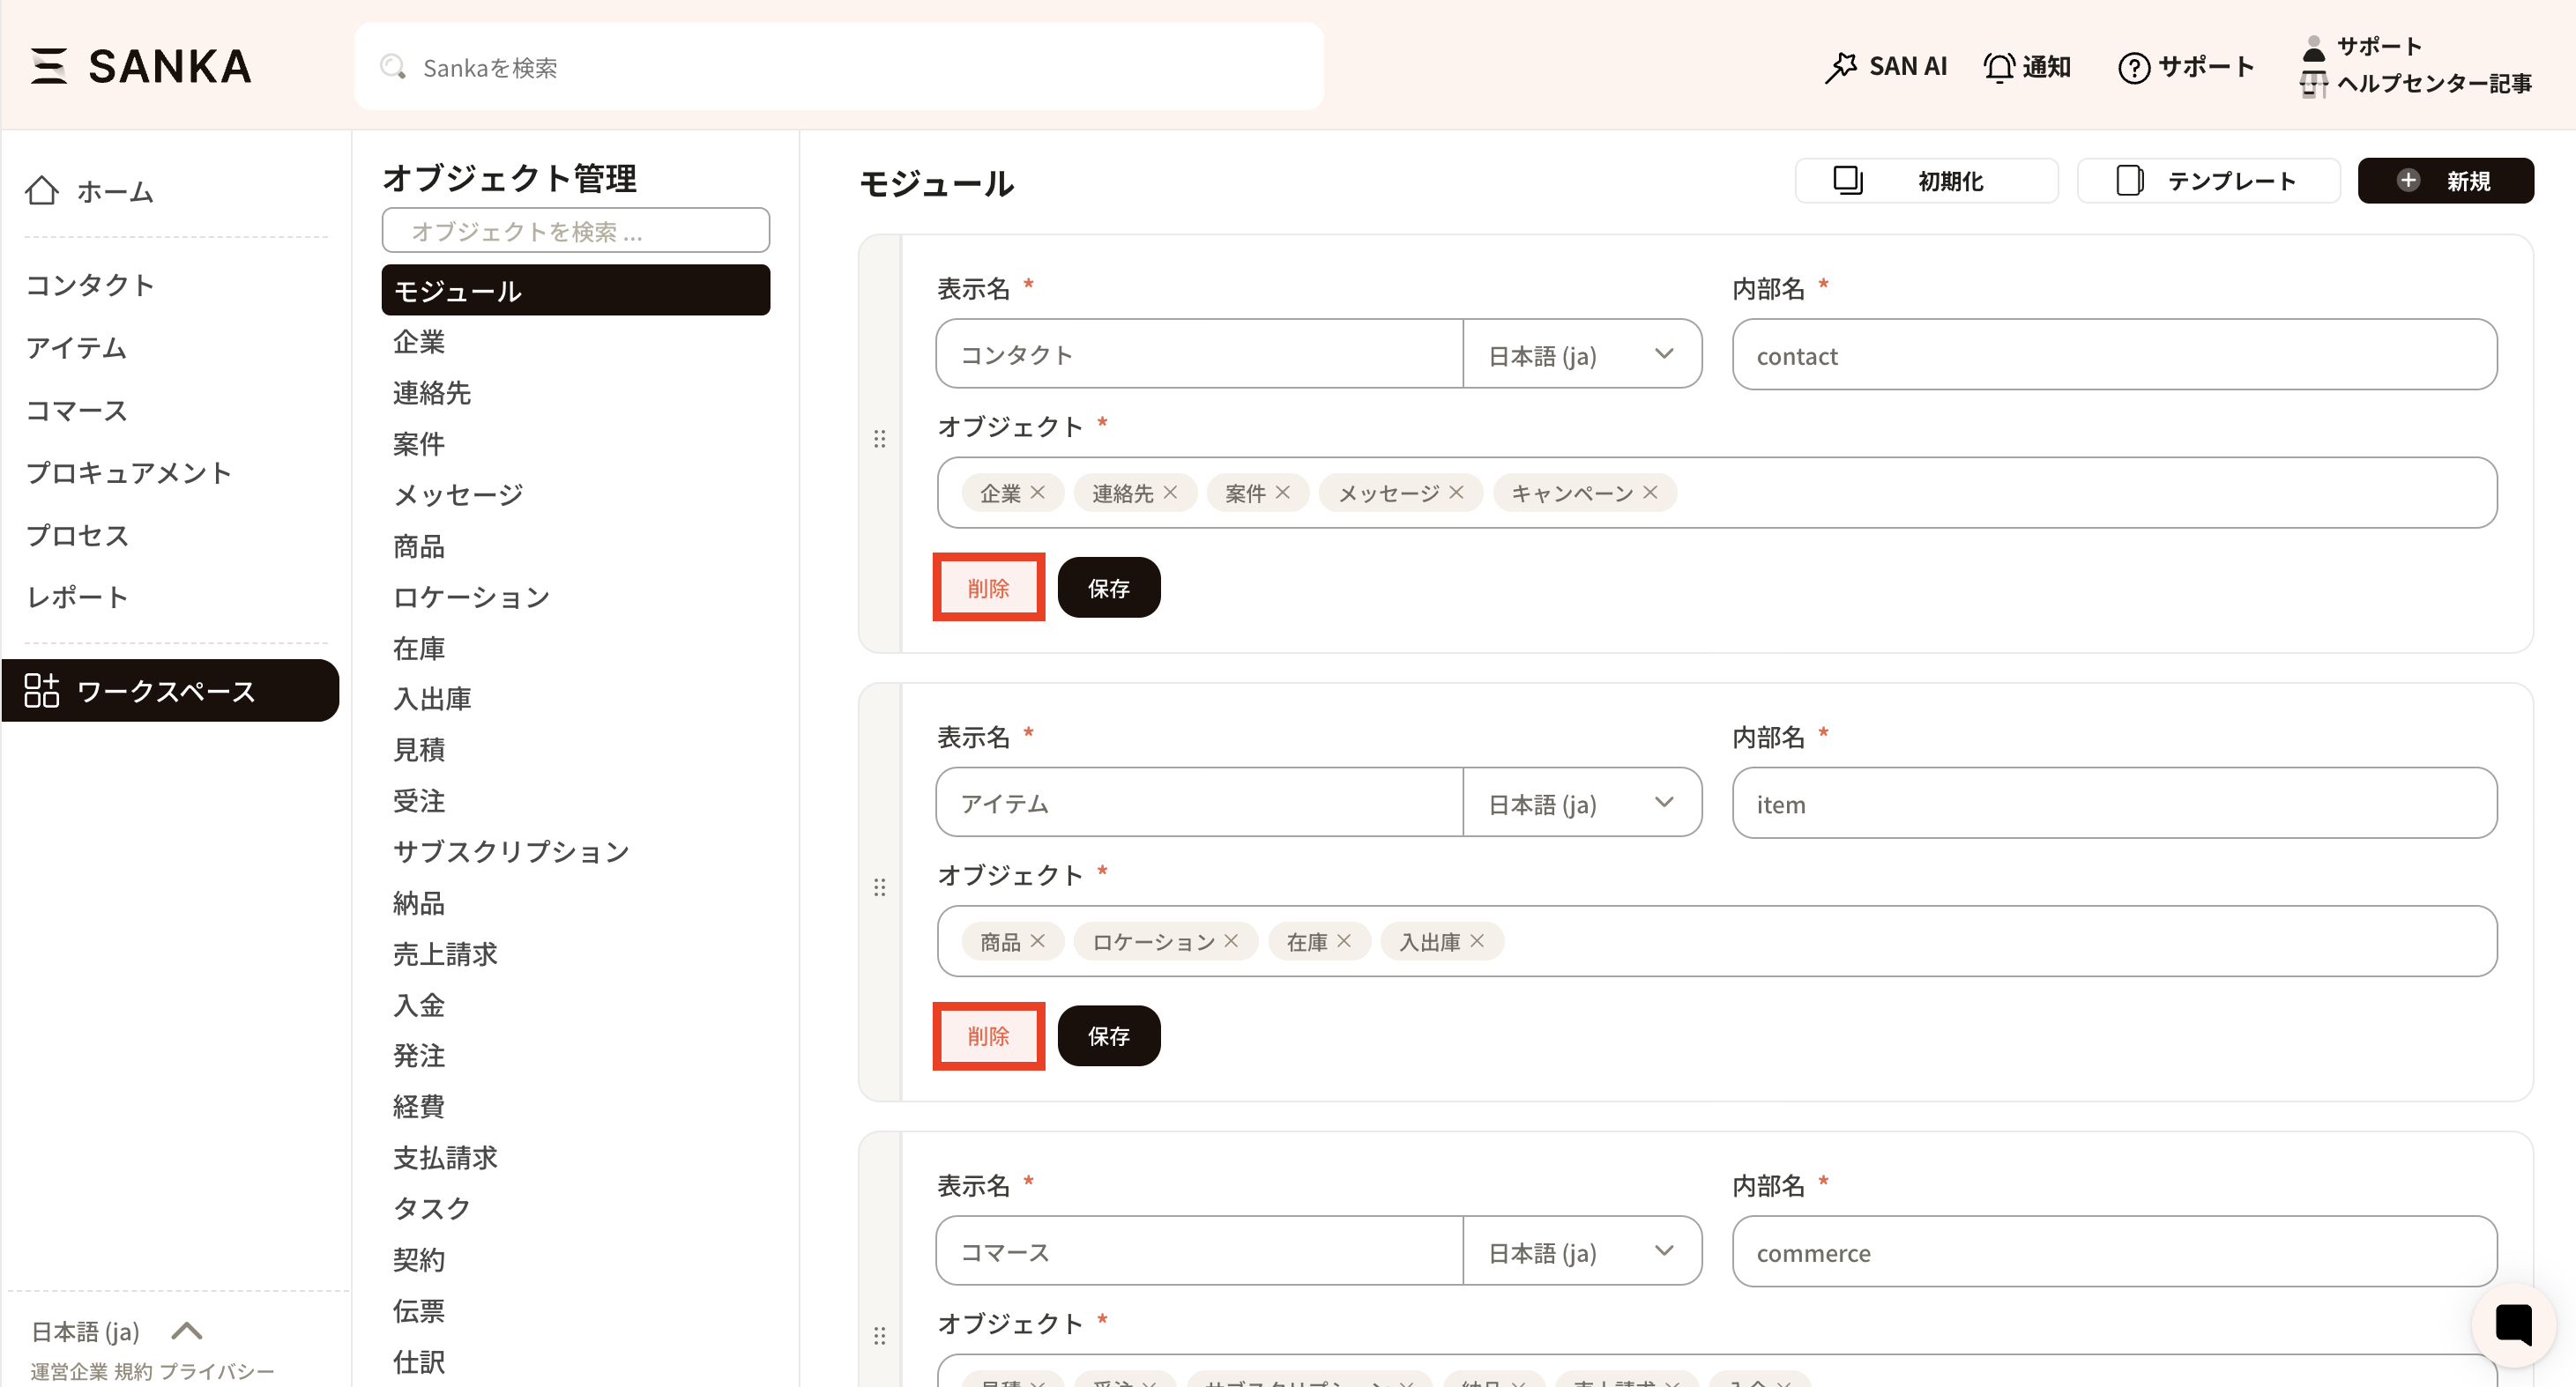Image resolution: width=2576 pixels, height=1387 pixels.
Task: Remove the 入出庫 tag from the item module
Action: click(1476, 941)
